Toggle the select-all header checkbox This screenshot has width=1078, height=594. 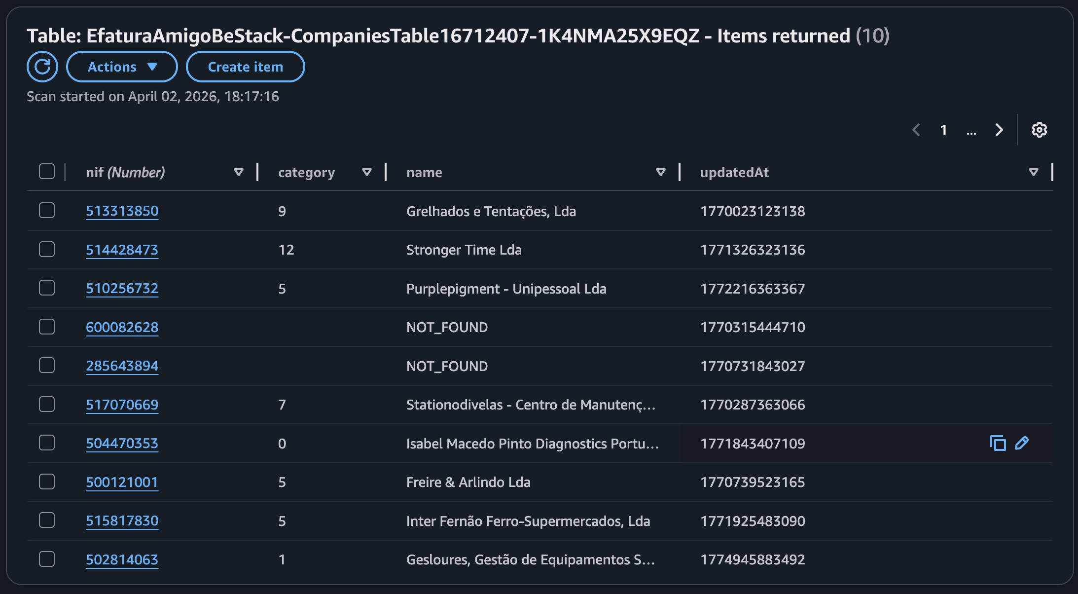click(47, 172)
